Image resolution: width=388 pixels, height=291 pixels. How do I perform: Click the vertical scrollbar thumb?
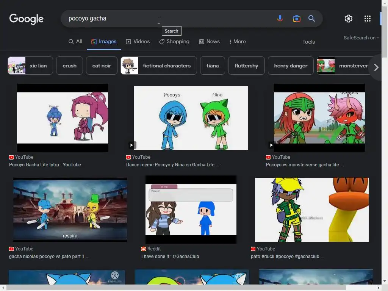tap(385, 32)
